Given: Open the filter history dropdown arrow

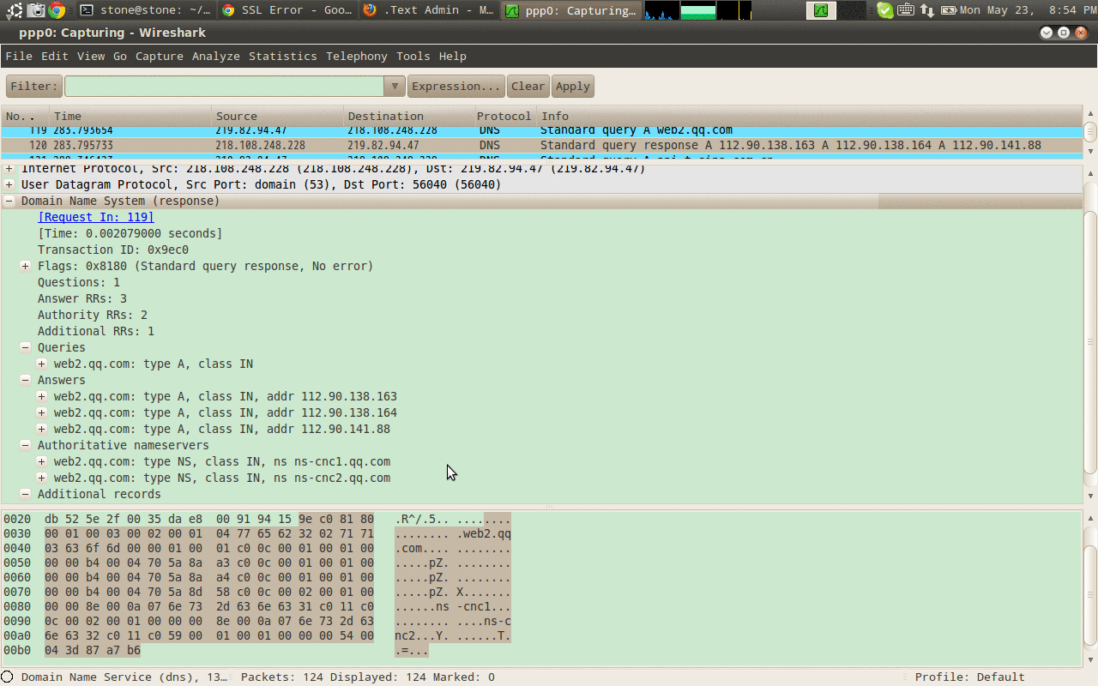Looking at the screenshot, I should click(x=395, y=86).
